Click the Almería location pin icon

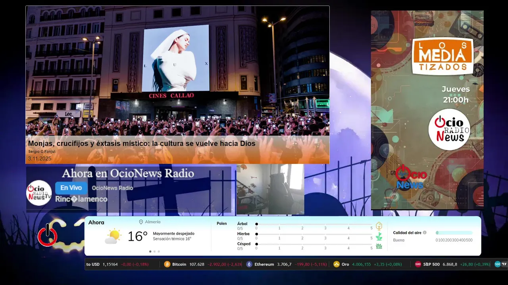click(141, 222)
